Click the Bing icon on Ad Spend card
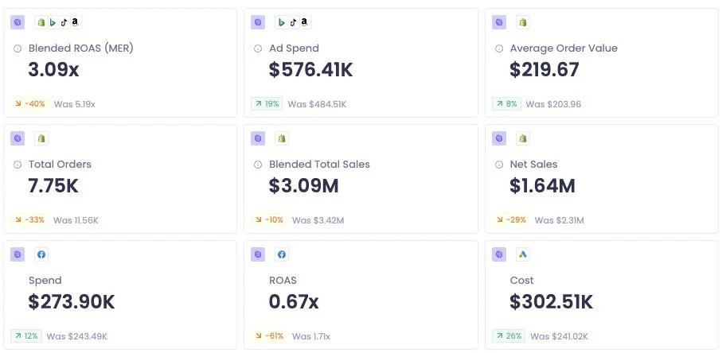 [282, 22]
